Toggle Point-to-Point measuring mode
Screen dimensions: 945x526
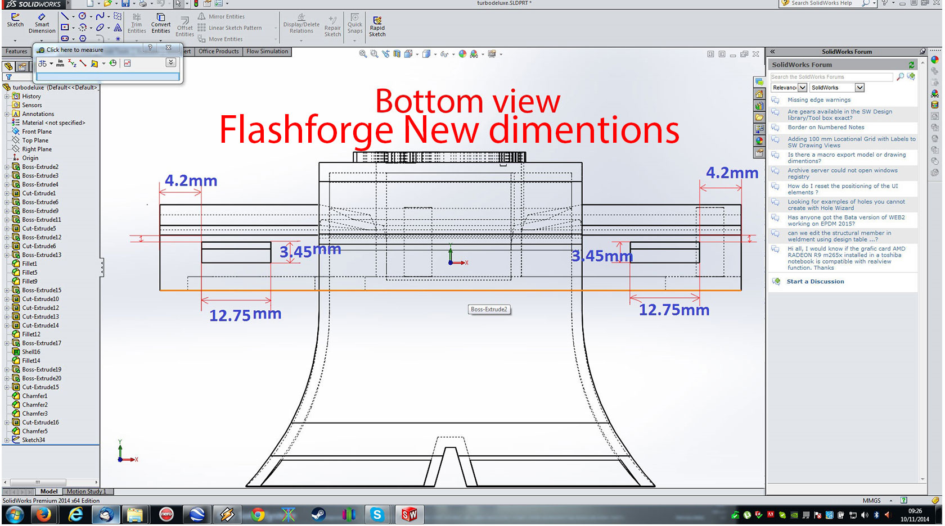(x=83, y=64)
